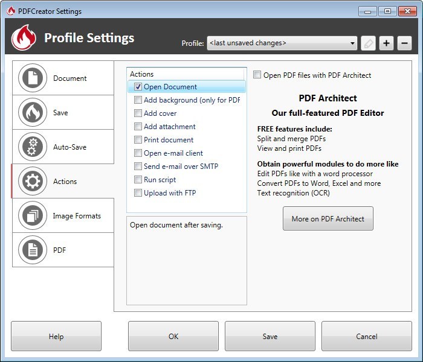
Task: Switch to the Document tab label
Action: (x=70, y=78)
